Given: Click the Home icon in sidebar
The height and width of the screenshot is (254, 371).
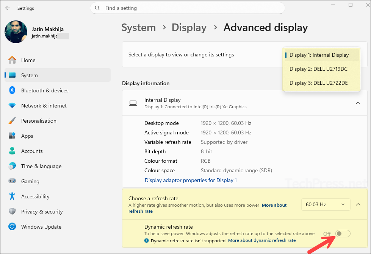Looking at the screenshot, I should 12,60.
